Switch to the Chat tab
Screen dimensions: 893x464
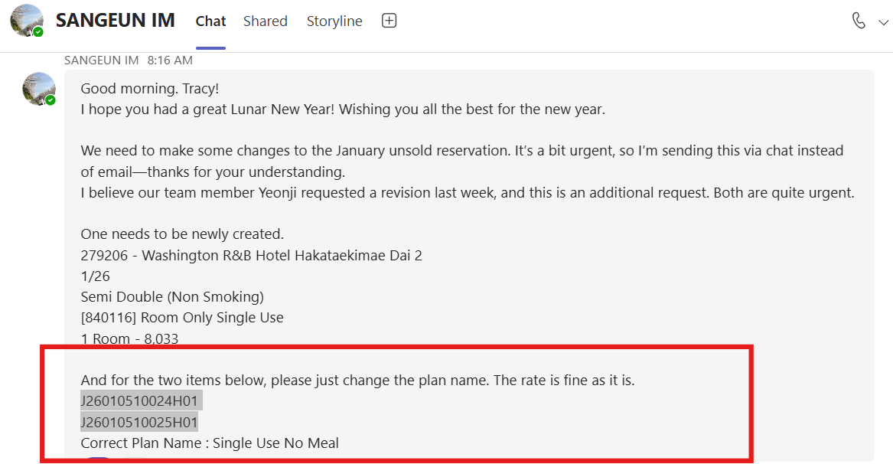210,21
